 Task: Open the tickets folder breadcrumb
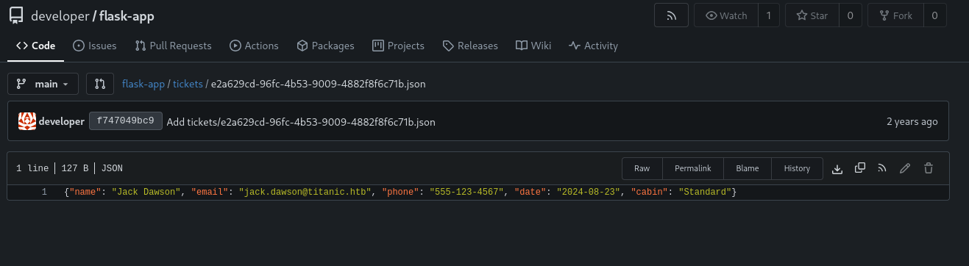[x=188, y=85]
